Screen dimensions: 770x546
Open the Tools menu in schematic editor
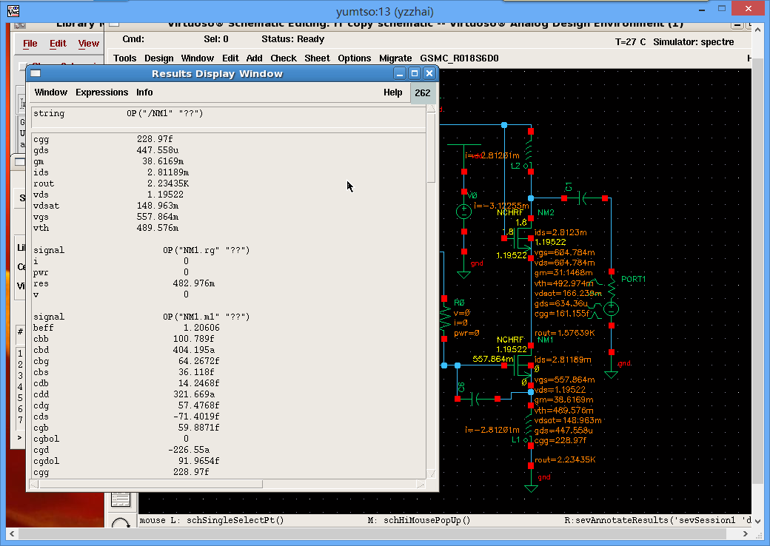tap(124, 58)
